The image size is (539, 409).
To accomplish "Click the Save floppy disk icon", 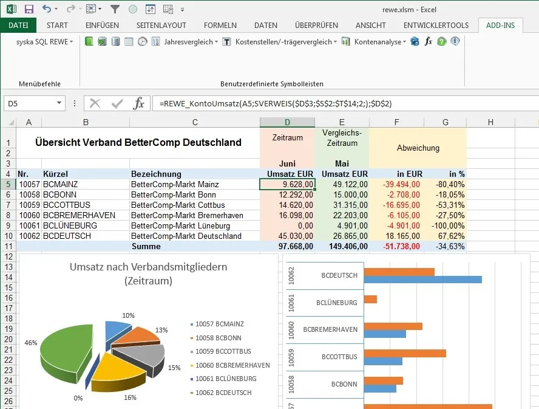I will (x=29, y=9).
